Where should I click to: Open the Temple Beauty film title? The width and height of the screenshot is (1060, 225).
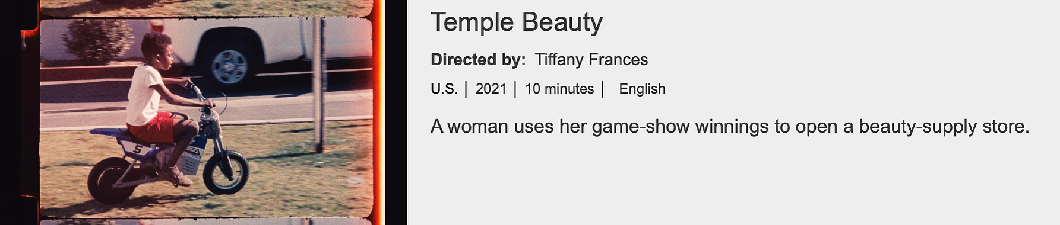point(516,22)
